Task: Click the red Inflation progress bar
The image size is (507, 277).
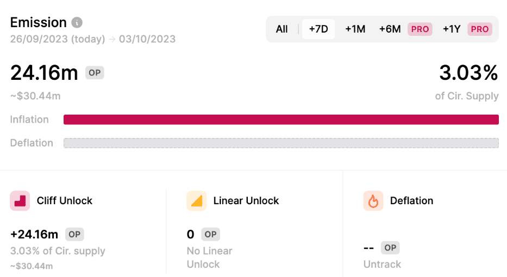Action: (x=281, y=119)
